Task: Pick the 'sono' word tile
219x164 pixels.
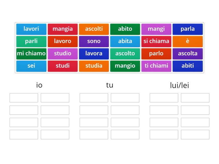Action: (x=94, y=41)
